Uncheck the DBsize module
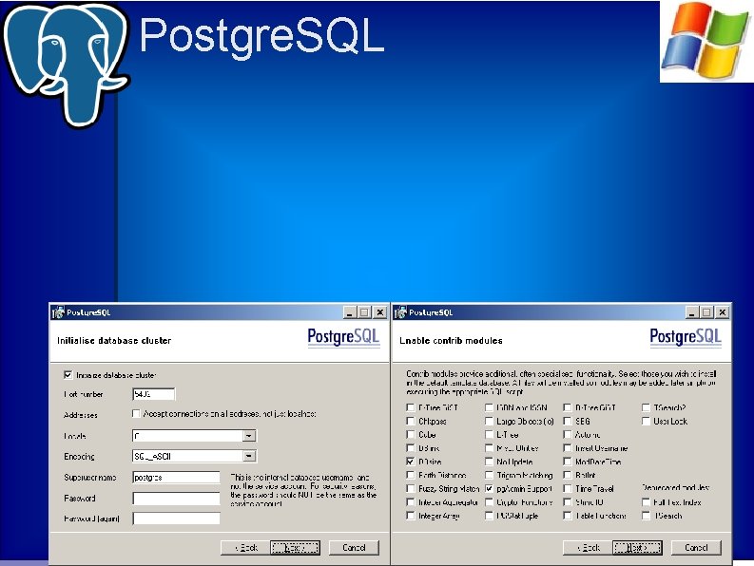Image resolution: width=754 pixels, height=566 pixels. pyautogui.click(x=410, y=462)
